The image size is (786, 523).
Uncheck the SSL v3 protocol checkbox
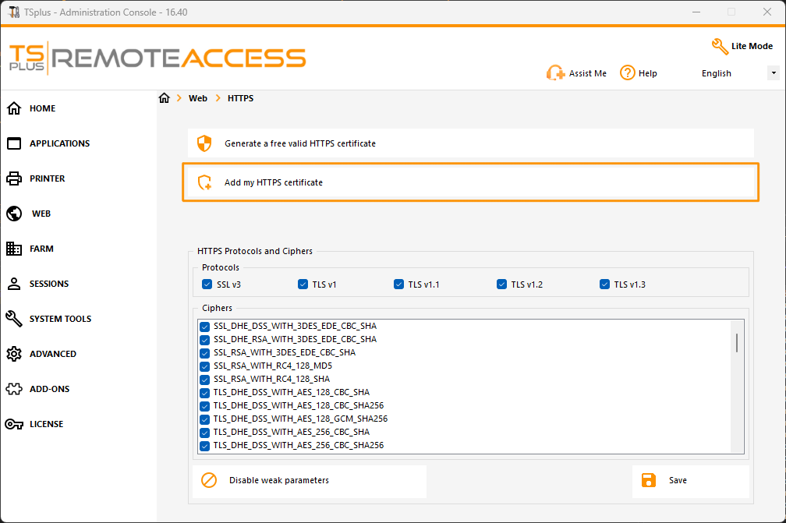click(x=207, y=284)
